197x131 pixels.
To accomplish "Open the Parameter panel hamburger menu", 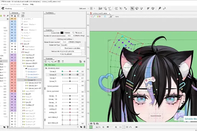I will click(85, 61).
